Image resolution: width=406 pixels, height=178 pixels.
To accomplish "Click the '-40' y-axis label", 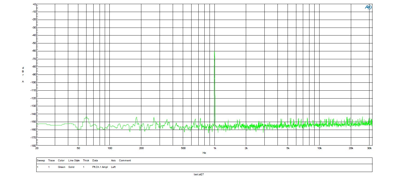I will 34,35.
